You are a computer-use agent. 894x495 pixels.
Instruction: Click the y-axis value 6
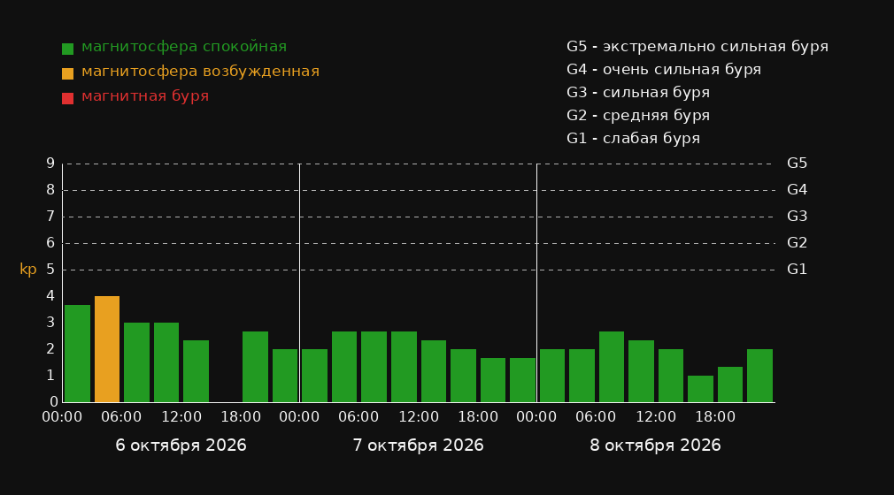(x=50, y=243)
